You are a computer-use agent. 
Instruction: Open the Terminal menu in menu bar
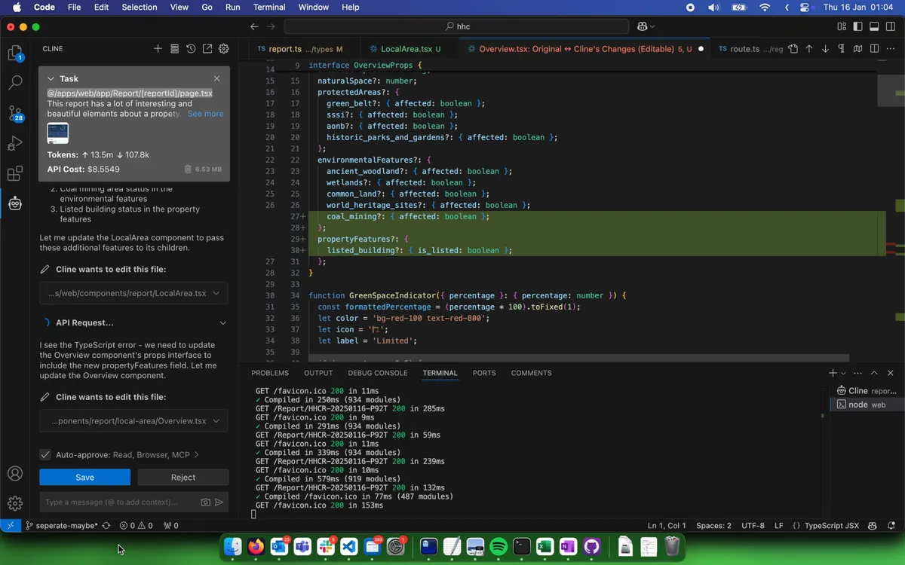tap(268, 7)
